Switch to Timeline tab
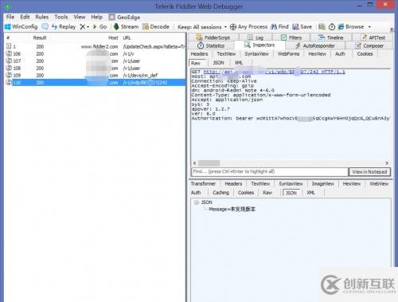This screenshot has height=302, width=398. [x=331, y=37]
